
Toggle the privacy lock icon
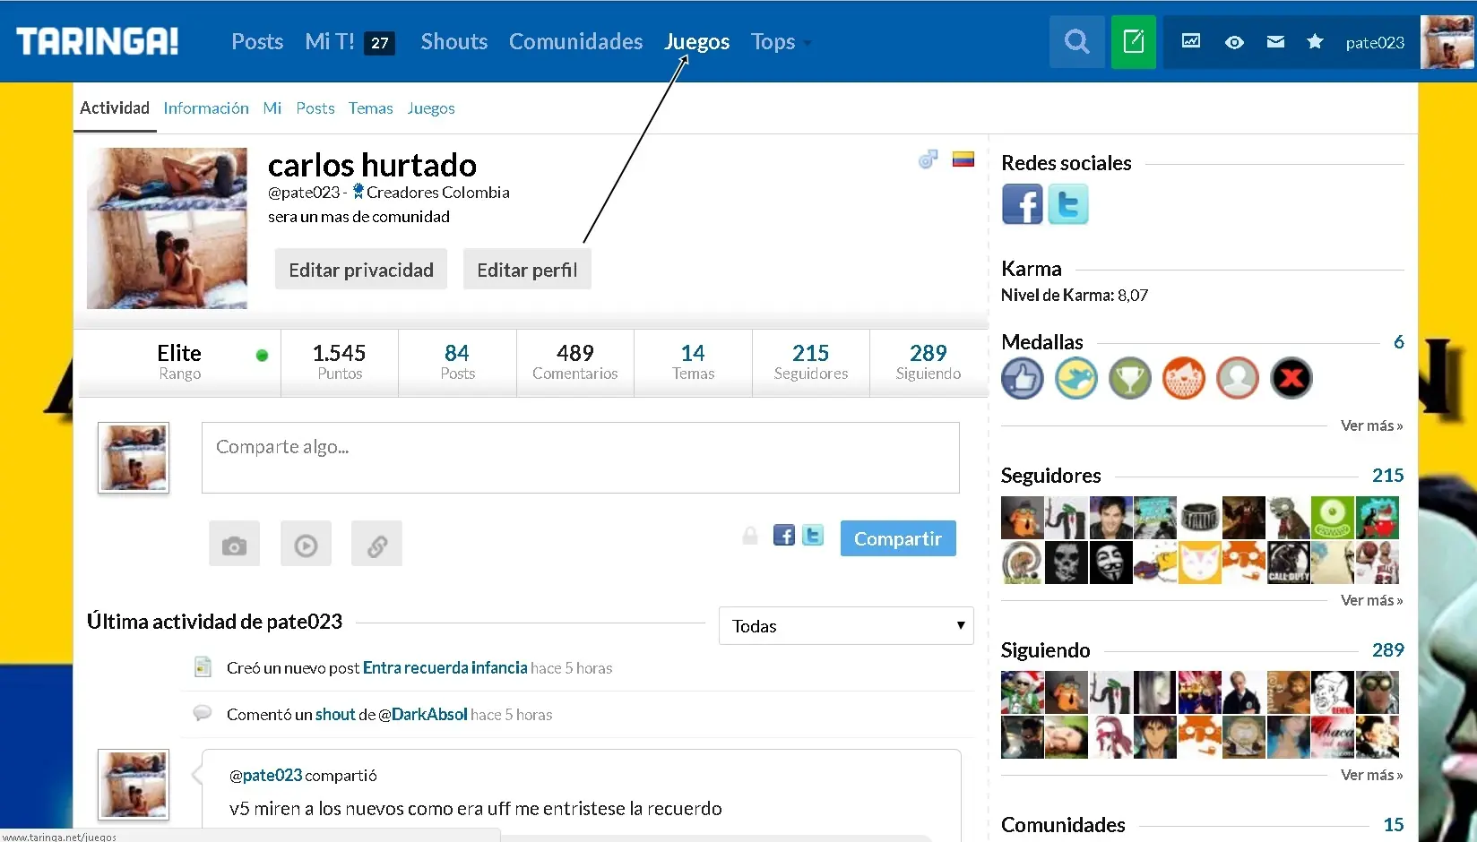click(x=750, y=536)
